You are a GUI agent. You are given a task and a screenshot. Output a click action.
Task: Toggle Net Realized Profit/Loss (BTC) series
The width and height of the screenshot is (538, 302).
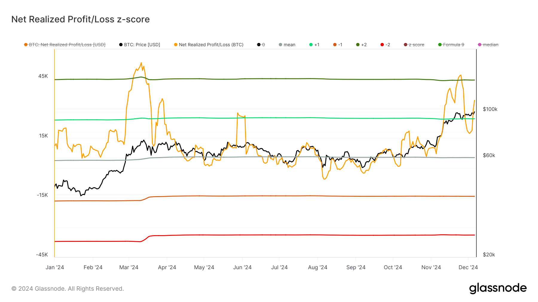click(x=209, y=45)
